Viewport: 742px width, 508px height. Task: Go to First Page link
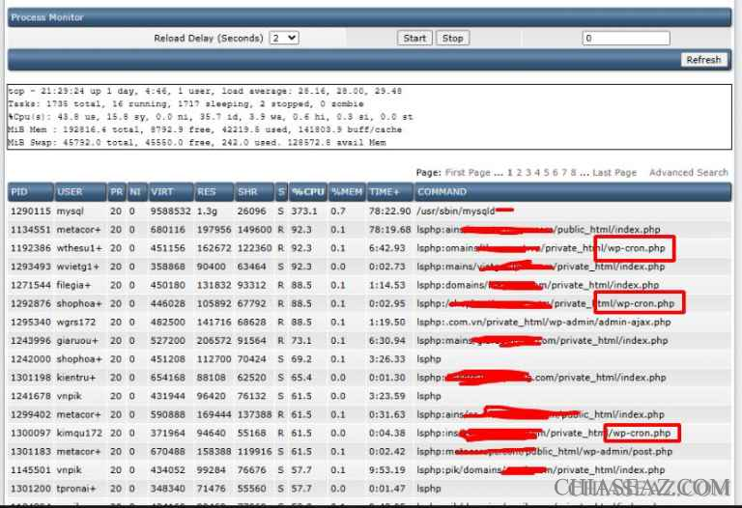[x=468, y=173]
